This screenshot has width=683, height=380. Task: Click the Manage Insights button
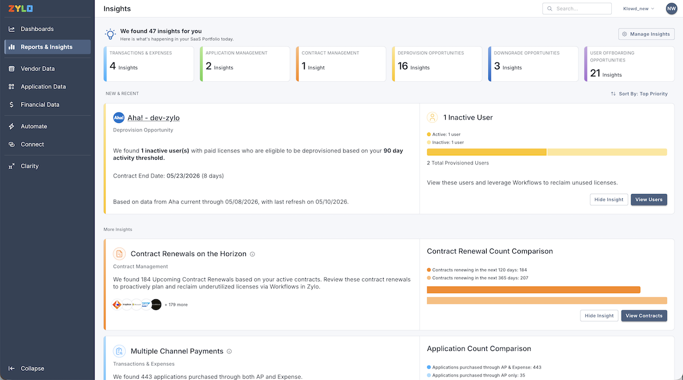pos(647,34)
